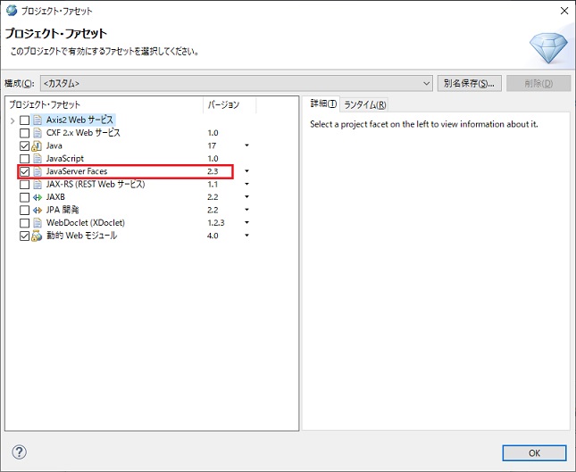Check the JAX-RS (REST Web サービス) checkbox
The height and width of the screenshot is (472, 576).
click(x=24, y=184)
